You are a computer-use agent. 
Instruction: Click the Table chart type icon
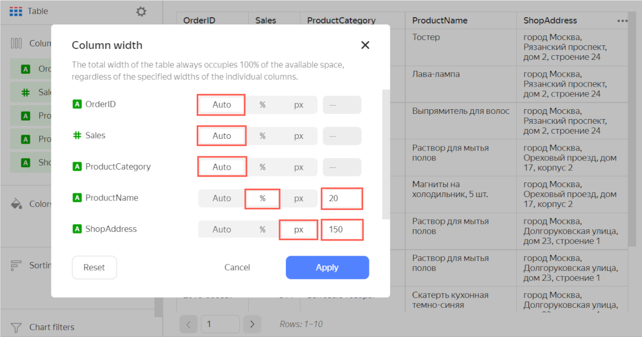tap(16, 12)
